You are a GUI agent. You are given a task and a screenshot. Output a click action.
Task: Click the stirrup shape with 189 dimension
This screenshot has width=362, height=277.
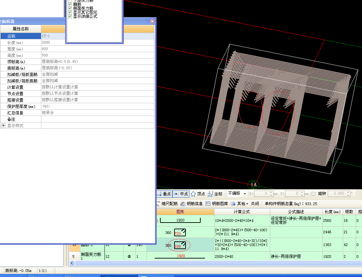tap(180, 245)
